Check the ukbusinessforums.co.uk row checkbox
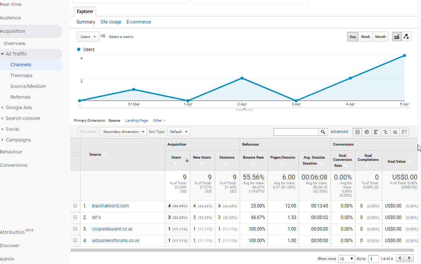Screen dimensions: 421x264 pyautogui.click(x=76, y=241)
